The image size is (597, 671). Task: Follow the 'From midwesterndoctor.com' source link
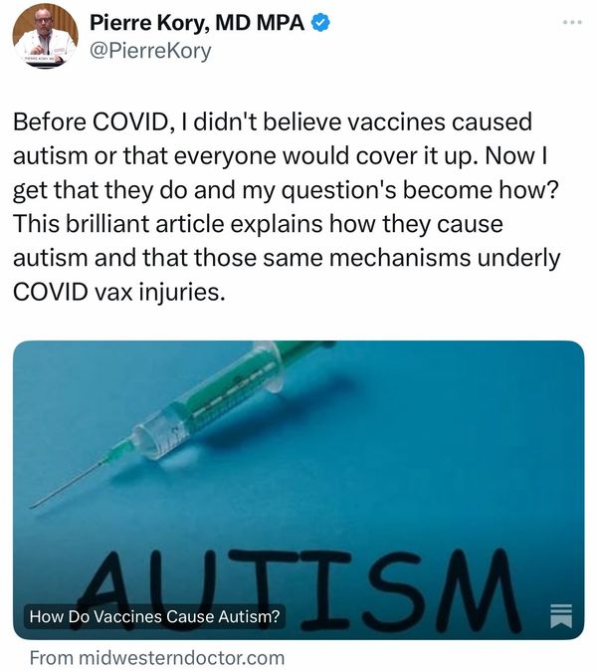tap(157, 658)
